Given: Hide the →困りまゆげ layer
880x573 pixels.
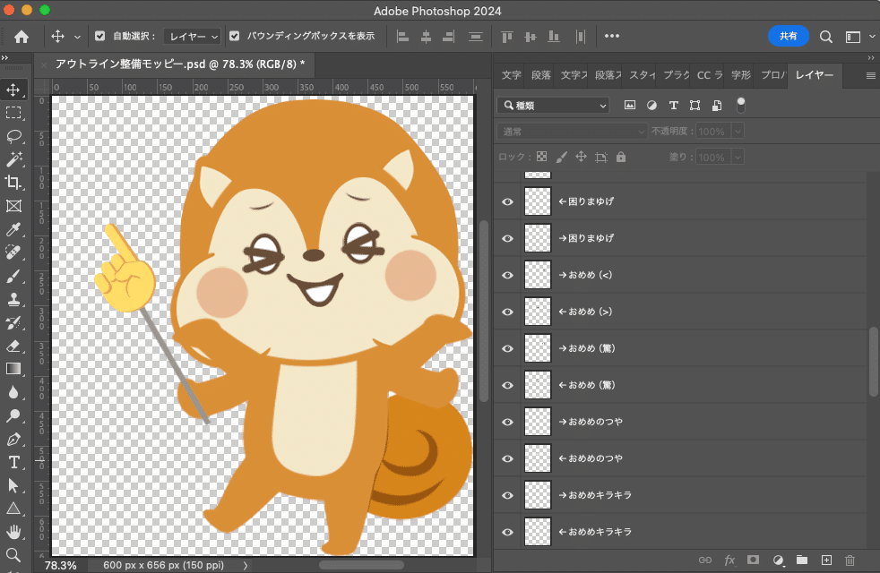Looking at the screenshot, I should (507, 238).
